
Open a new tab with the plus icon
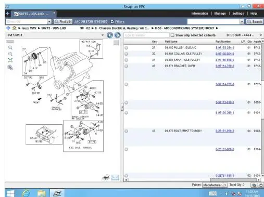7,14
